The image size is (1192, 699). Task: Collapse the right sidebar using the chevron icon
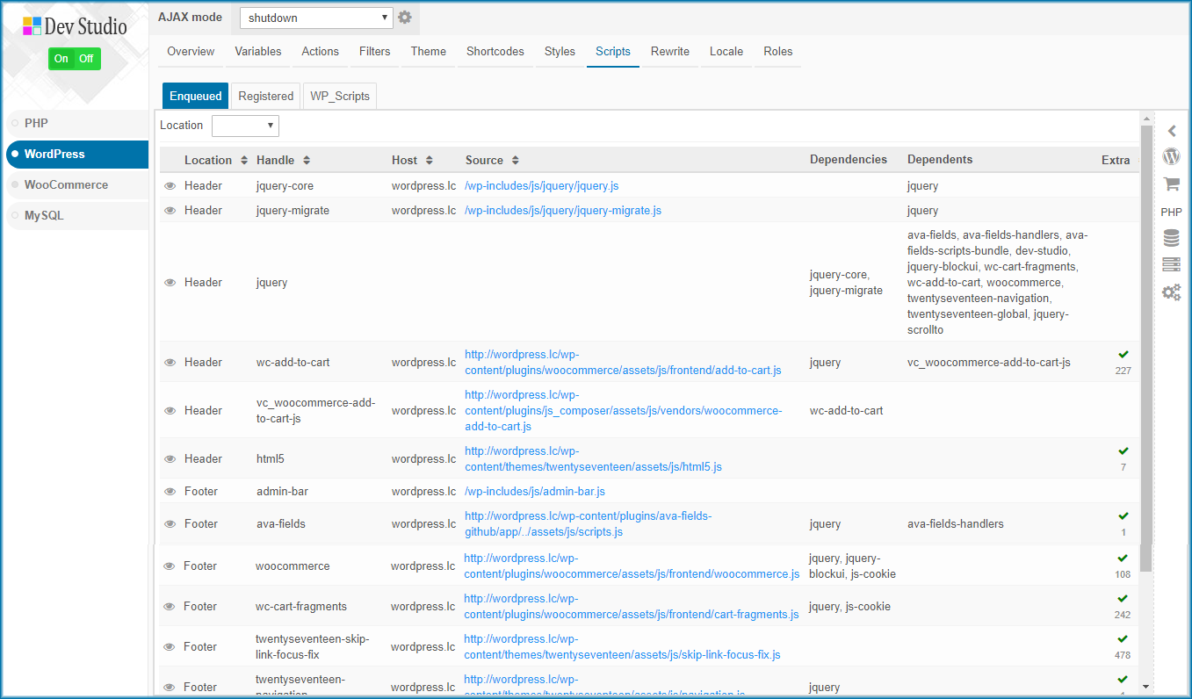(x=1172, y=131)
